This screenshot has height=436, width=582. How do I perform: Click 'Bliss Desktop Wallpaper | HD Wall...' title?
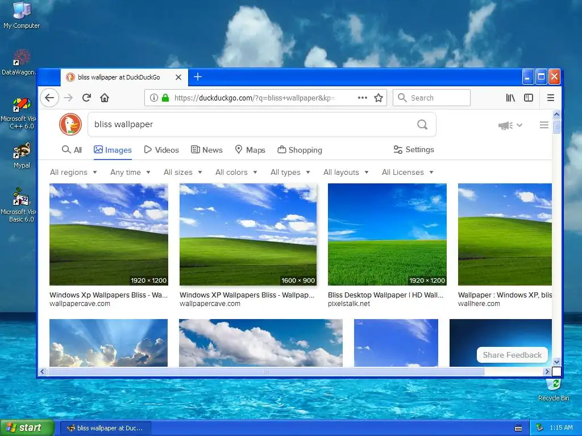tap(385, 295)
